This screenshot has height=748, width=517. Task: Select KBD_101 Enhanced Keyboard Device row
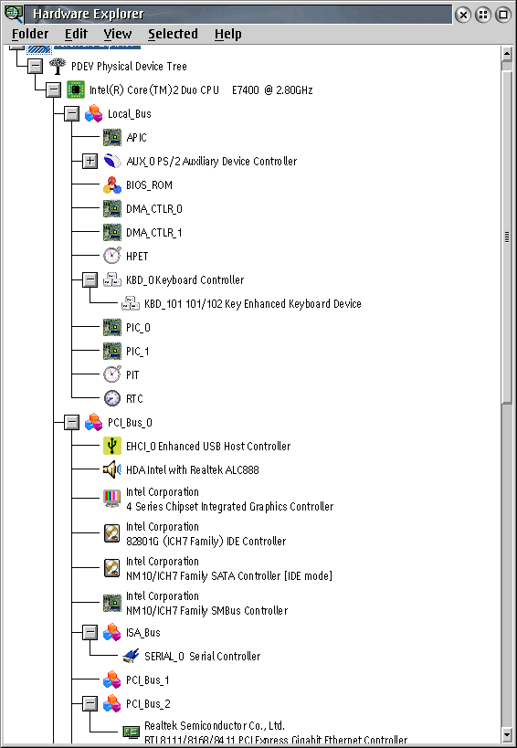click(253, 304)
